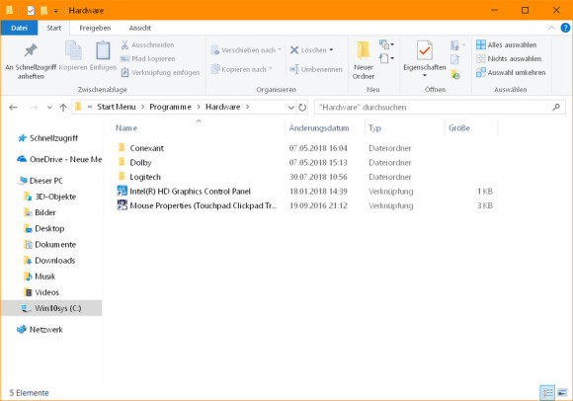Image resolution: width=573 pixels, height=401 pixels.
Task: Open the Datei menu tab
Action: pos(19,28)
